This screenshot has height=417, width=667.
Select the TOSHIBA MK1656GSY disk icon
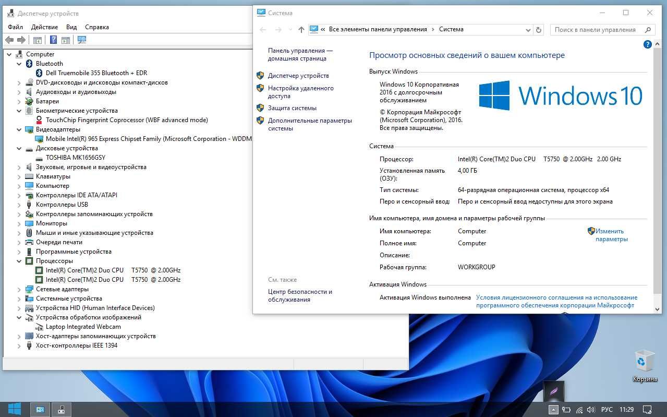coord(39,158)
